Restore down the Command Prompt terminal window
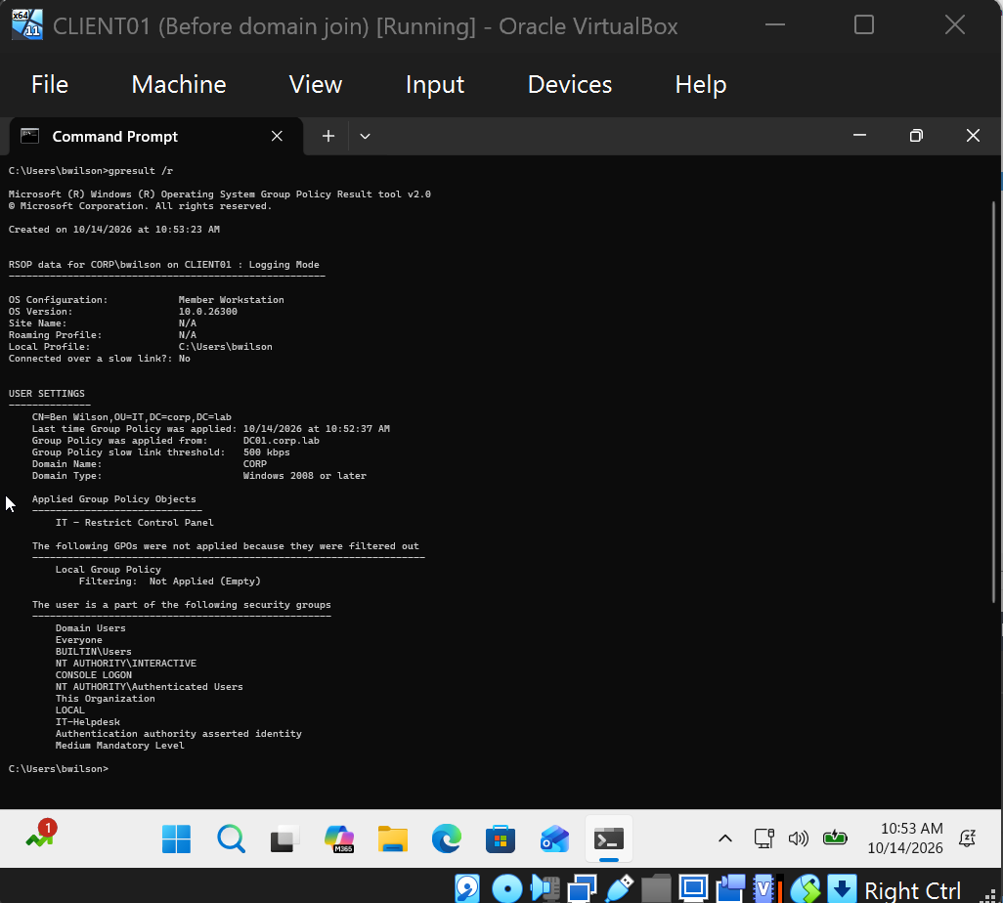Viewport: 1003px width, 903px height. 916,136
